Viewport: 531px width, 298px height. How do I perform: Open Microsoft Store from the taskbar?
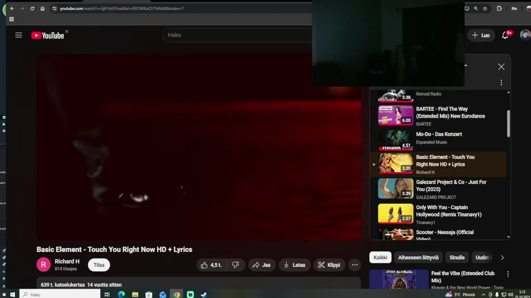click(149, 295)
